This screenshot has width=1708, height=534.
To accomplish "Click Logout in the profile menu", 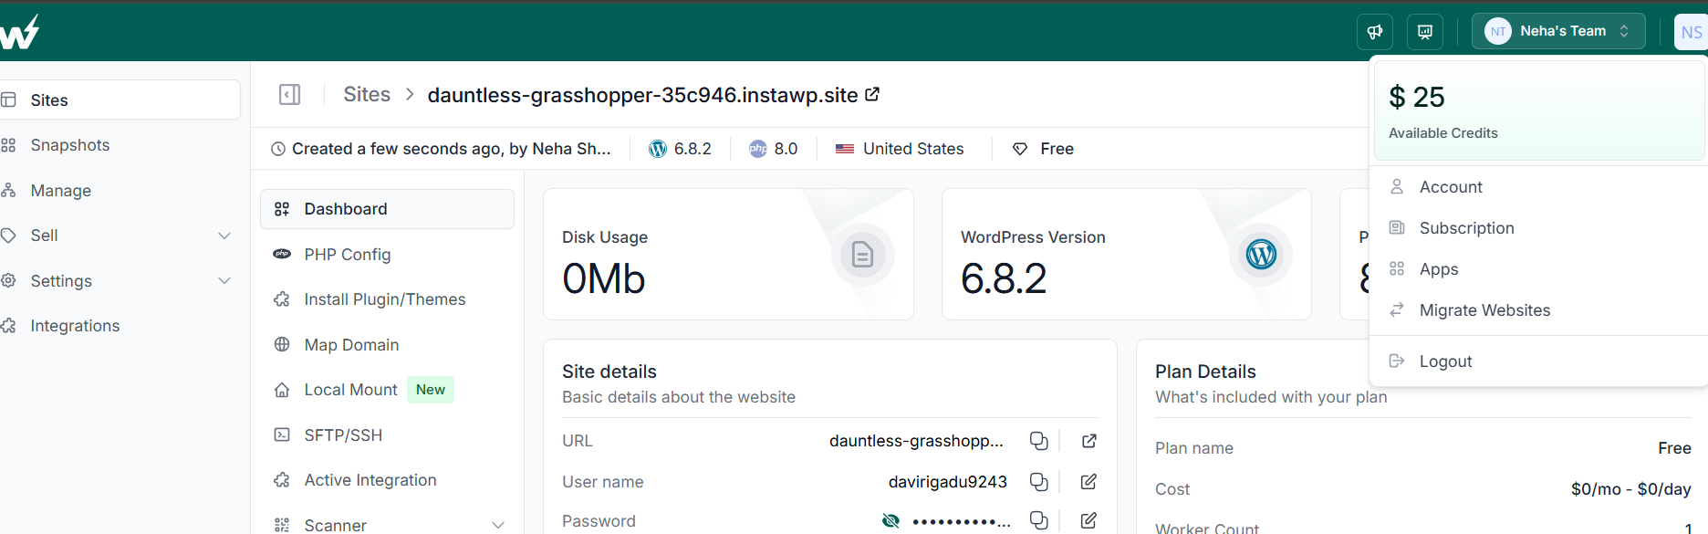I will pyautogui.click(x=1445, y=361).
